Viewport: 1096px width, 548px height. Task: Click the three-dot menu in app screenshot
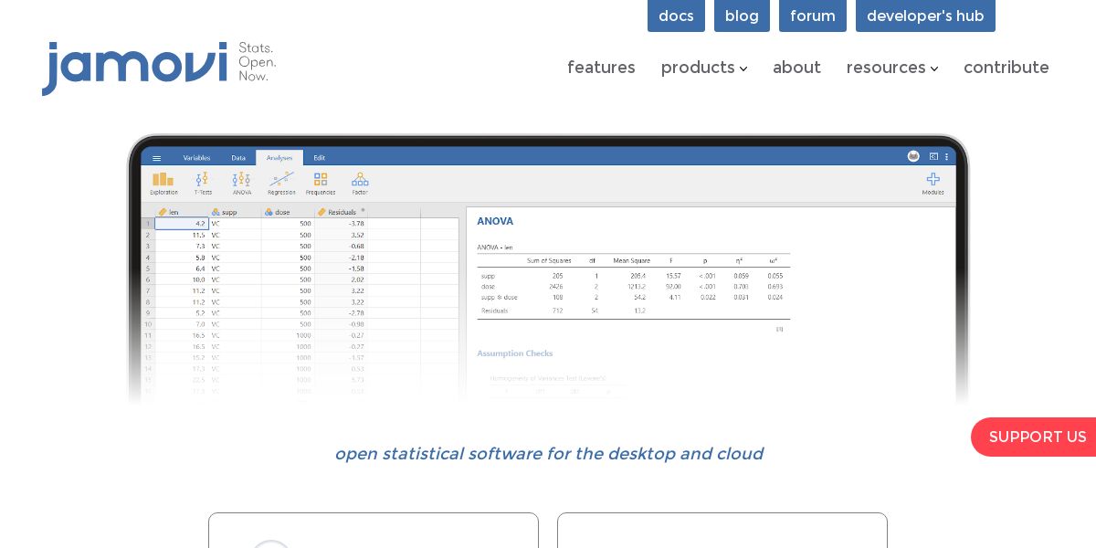point(947,156)
